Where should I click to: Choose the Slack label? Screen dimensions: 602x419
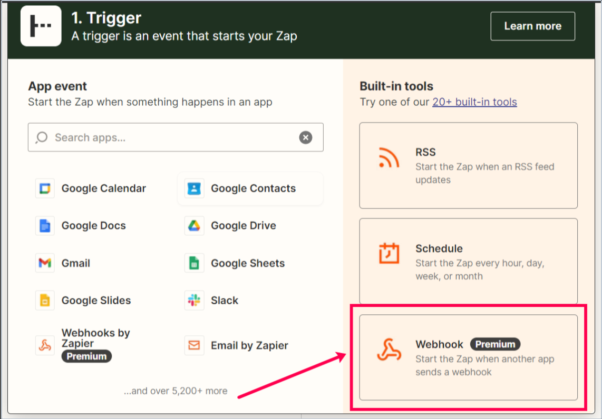point(225,300)
